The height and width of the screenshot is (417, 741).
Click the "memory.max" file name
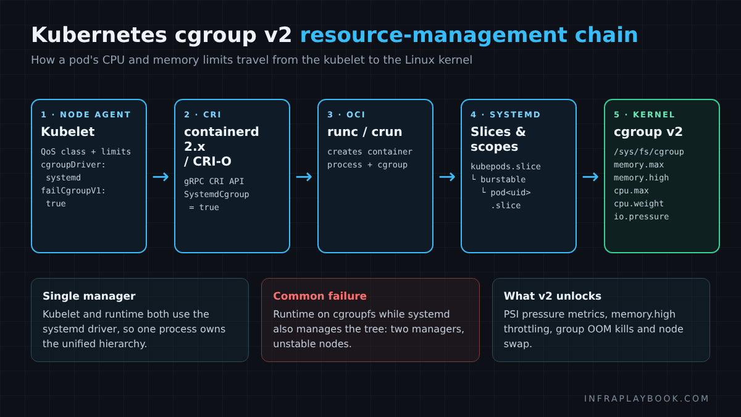click(639, 164)
